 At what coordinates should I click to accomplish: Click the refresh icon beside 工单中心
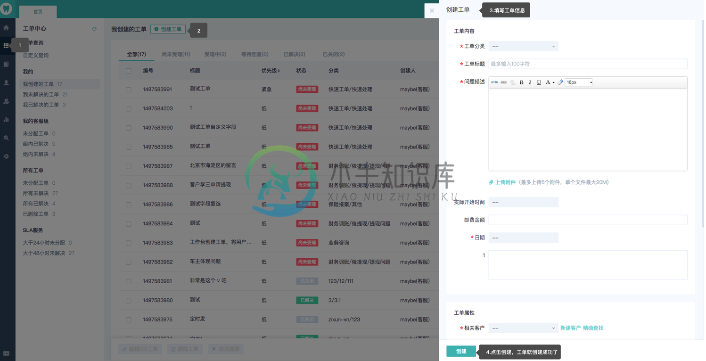click(x=94, y=29)
